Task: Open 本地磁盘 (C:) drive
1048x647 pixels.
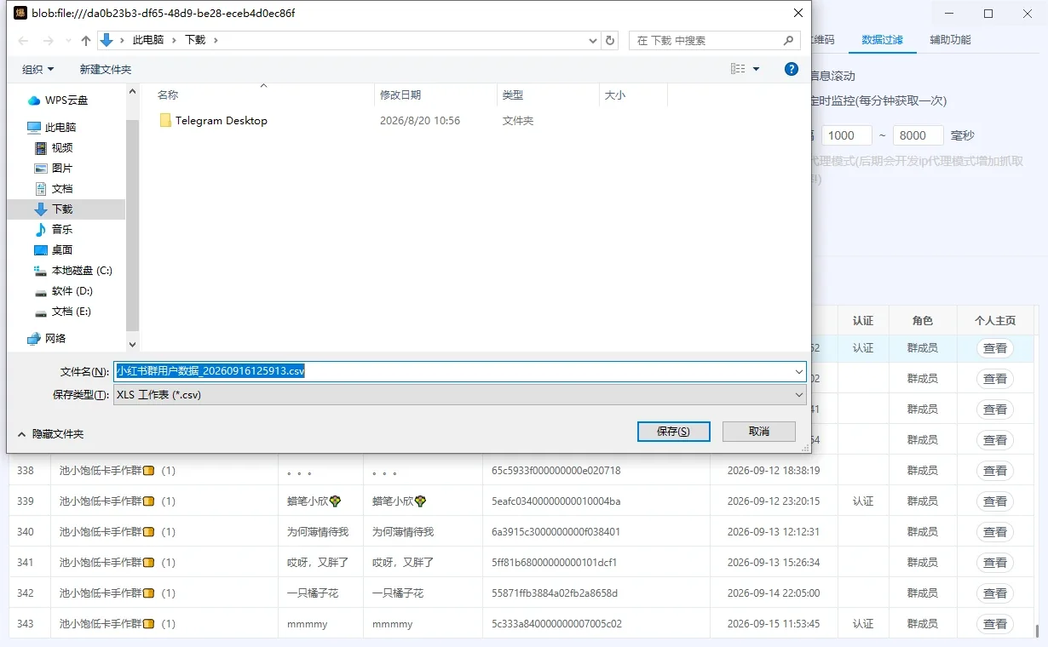Action: point(73,271)
